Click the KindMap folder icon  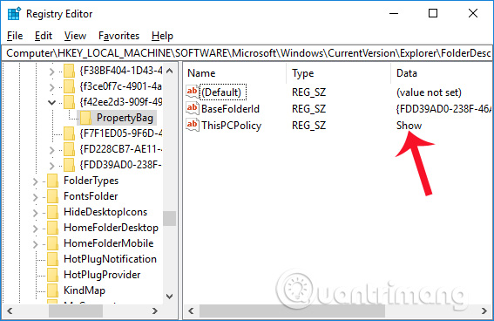[x=52, y=290]
